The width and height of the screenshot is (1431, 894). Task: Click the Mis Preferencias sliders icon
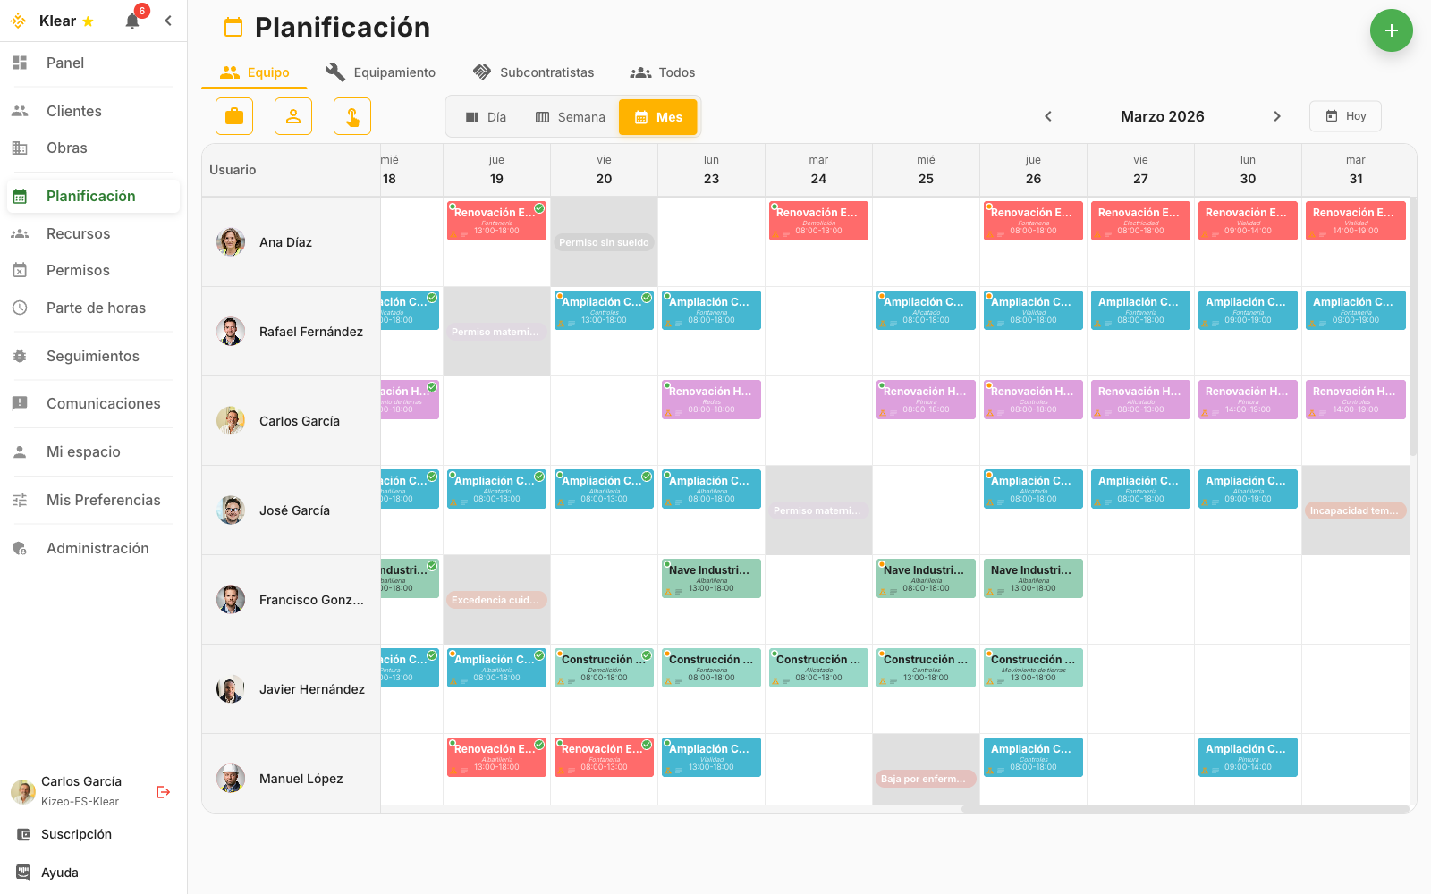click(20, 500)
